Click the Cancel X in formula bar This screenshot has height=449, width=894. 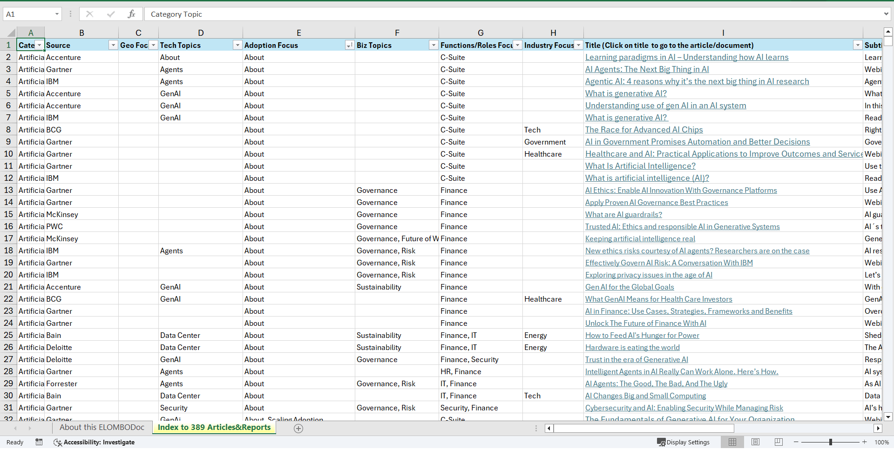89,14
